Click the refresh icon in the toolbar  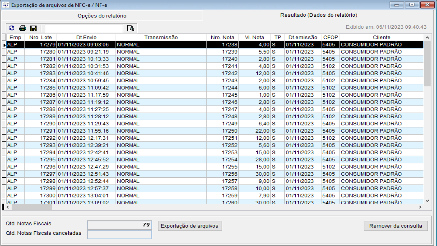pyautogui.click(x=12, y=28)
